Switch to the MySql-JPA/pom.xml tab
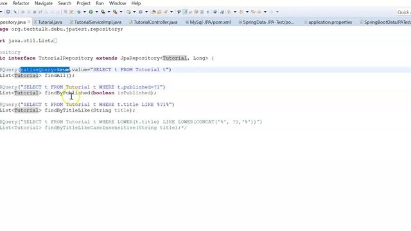Screen dimensions: 411x231 click(x=208, y=22)
